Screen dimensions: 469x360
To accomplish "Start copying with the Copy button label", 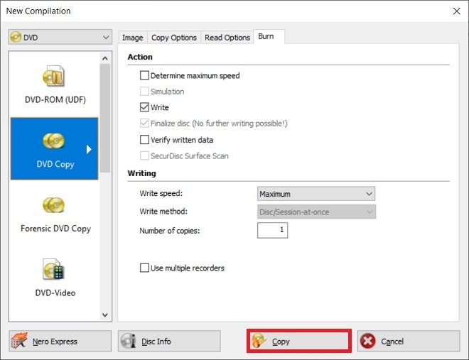I will pyautogui.click(x=281, y=342).
